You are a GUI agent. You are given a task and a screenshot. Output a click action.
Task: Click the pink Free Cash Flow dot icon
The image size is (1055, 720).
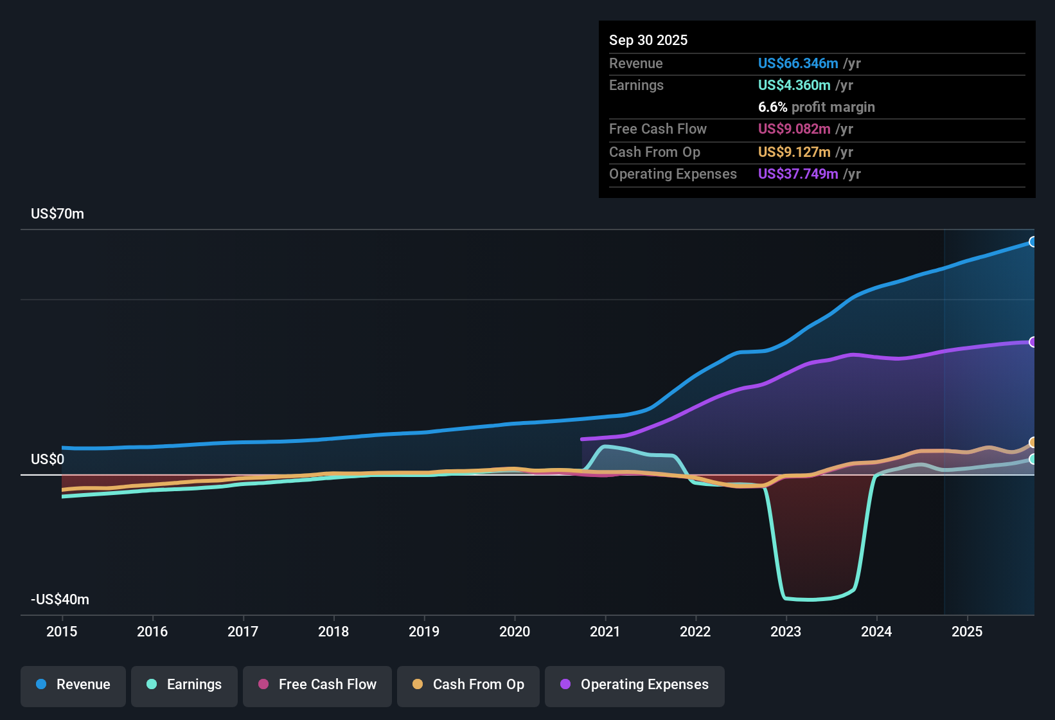[x=263, y=685]
